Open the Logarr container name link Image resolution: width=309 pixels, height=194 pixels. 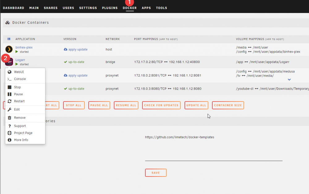click(20, 60)
